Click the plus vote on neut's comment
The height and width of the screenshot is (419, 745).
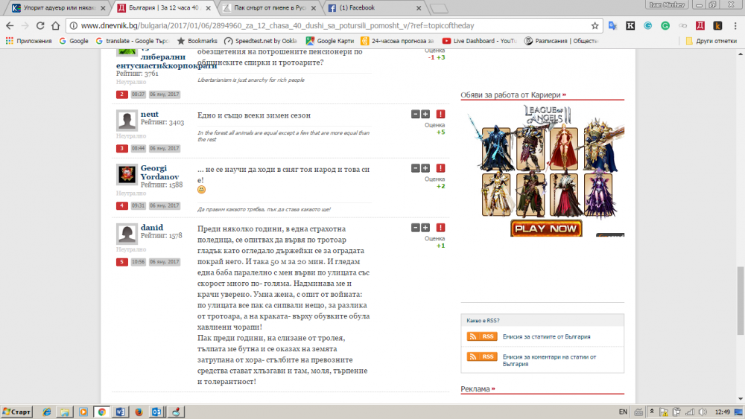[x=425, y=114]
